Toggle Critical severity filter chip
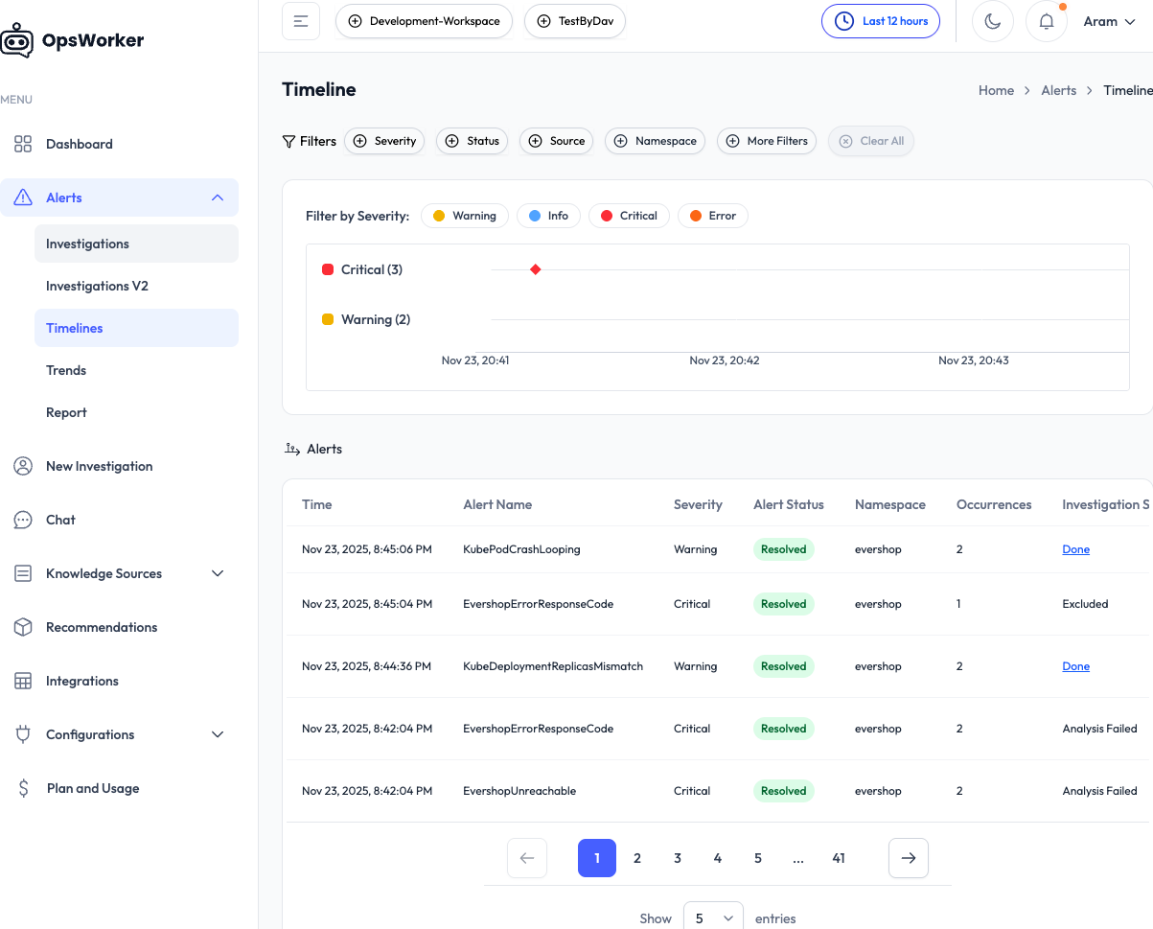 pos(629,216)
